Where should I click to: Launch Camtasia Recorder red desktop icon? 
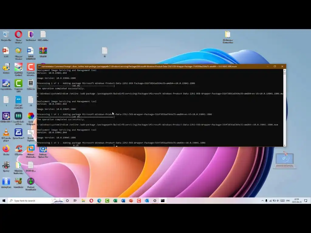coord(31,69)
